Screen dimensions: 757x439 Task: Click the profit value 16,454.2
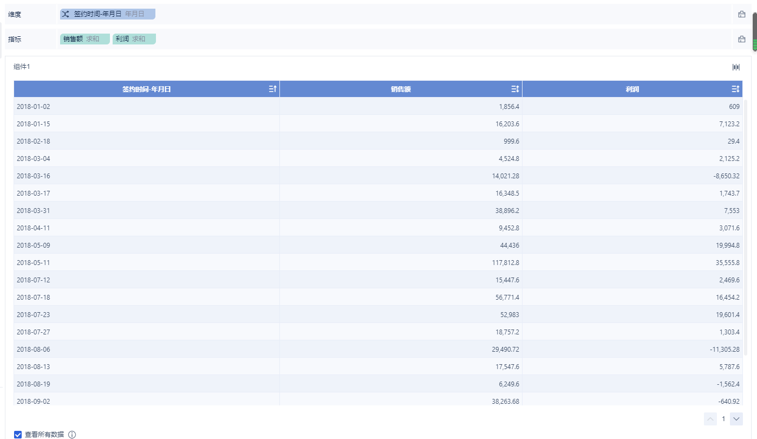click(x=728, y=297)
